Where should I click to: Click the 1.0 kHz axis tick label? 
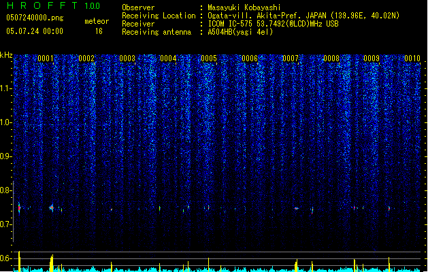(x=5, y=122)
